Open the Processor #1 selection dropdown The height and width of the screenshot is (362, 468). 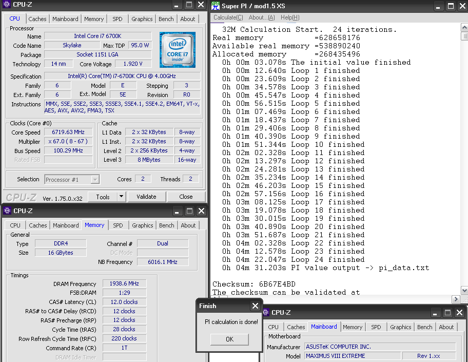pos(95,180)
